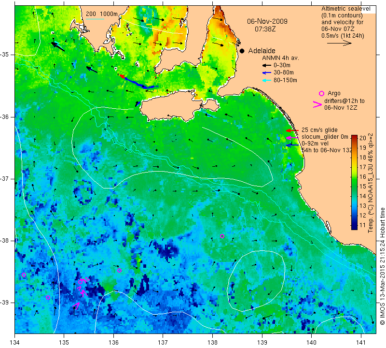Click the blue 30-80m ANMN legend arrow
386x348 pixels.
[x=267, y=73]
